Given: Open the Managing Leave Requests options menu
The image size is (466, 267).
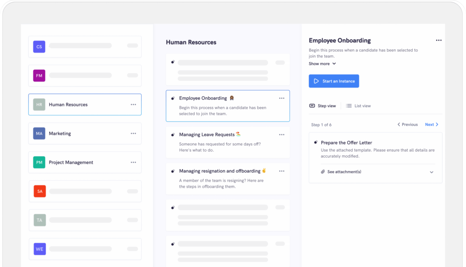Looking at the screenshot, I should point(281,134).
